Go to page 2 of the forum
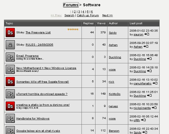Screen dimensions: 169x134 click(x=75, y=12)
